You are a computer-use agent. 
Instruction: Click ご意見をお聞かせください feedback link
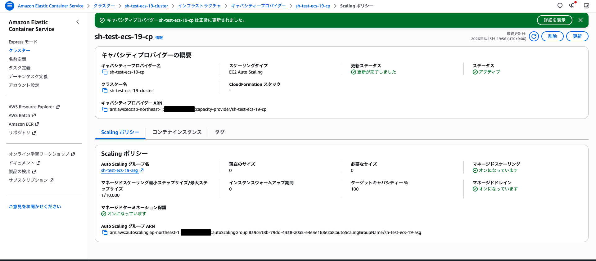click(35, 206)
